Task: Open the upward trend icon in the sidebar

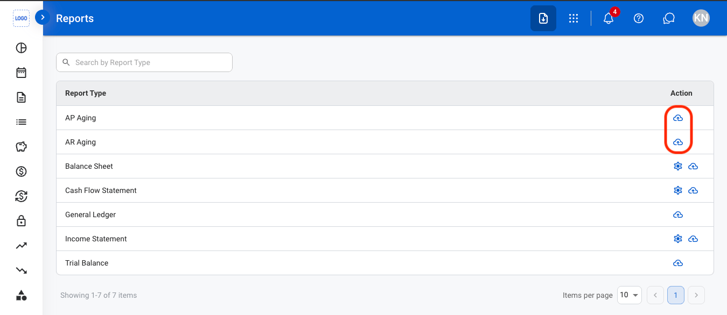Action: [21, 246]
